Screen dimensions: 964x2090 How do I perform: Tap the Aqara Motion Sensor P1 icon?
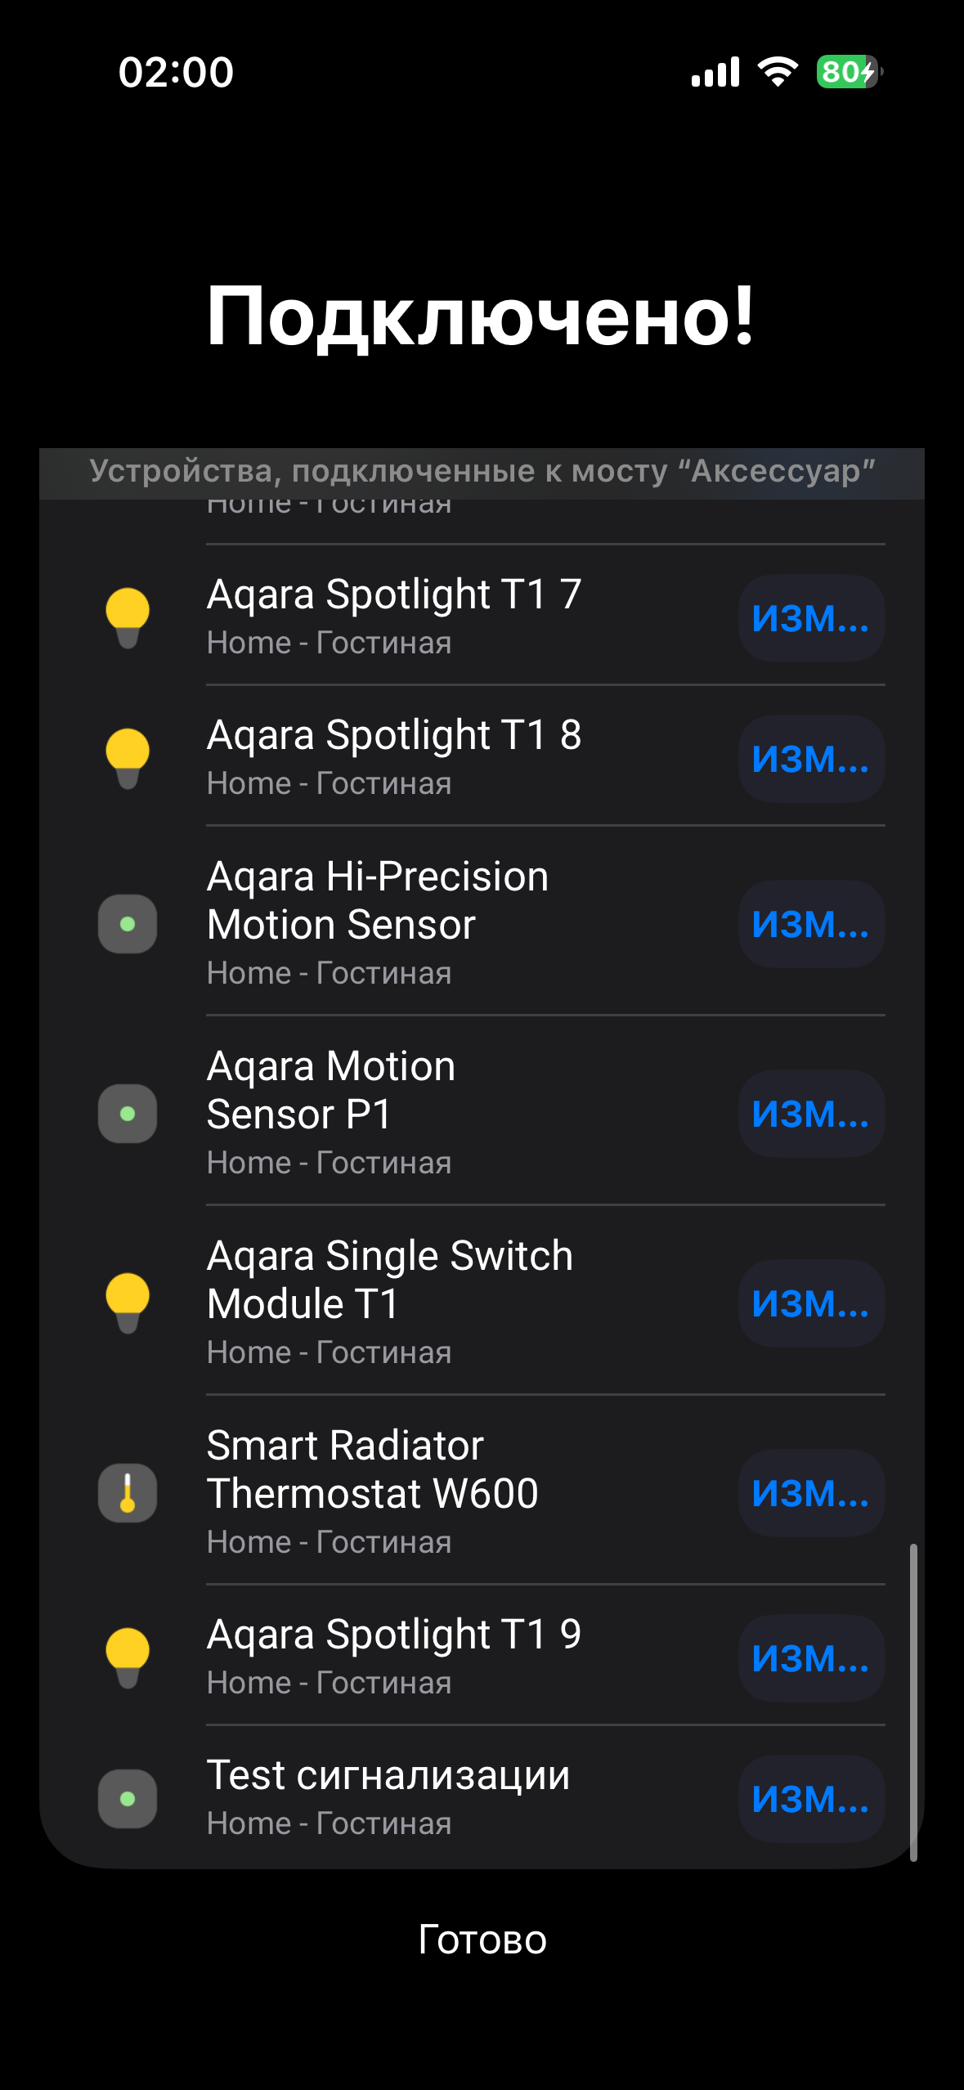[x=128, y=1114]
